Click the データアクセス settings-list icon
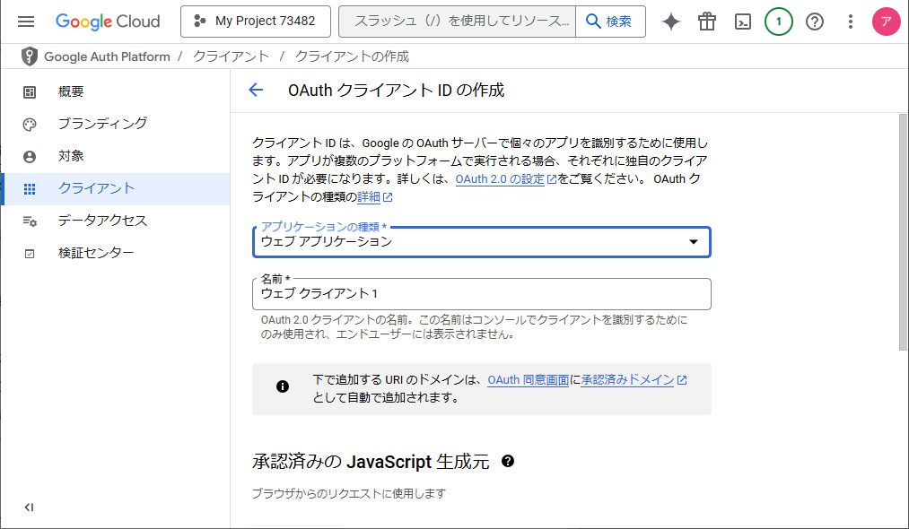This screenshot has width=909, height=529. [30, 221]
